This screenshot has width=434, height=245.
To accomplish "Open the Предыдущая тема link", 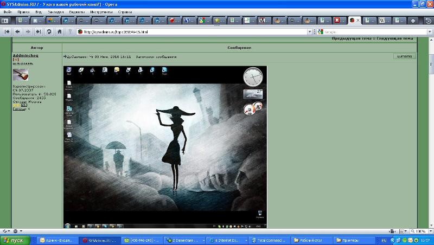I will click(x=351, y=38).
